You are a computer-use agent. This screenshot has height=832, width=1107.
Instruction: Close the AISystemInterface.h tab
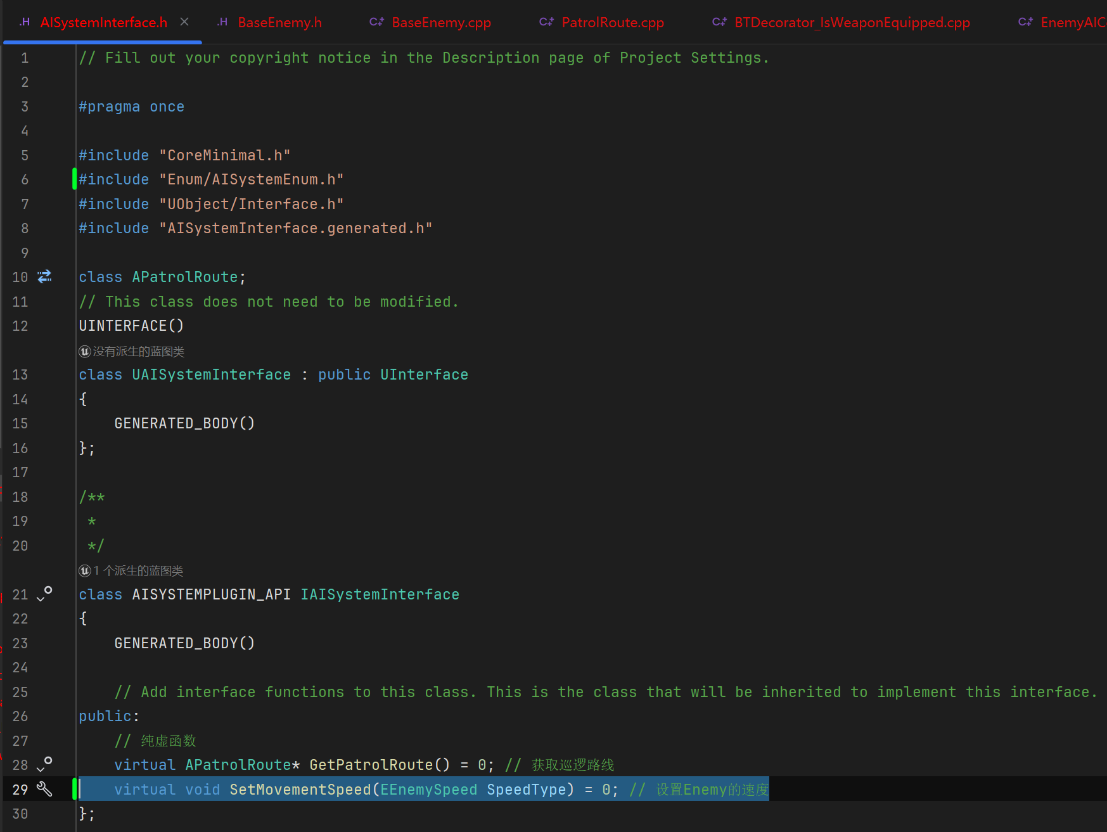tap(184, 22)
